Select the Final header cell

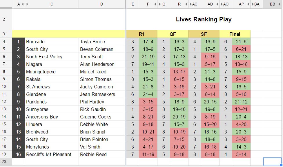point(235,34)
